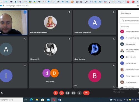Select 'Оля Тезерман' in participants list

(129, 82)
